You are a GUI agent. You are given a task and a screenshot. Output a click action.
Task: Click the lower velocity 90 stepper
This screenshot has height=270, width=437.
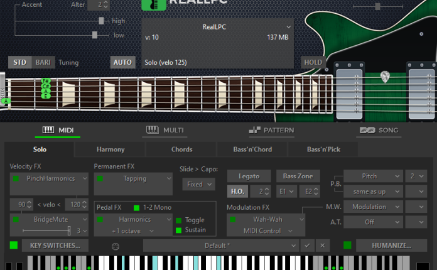(30, 205)
